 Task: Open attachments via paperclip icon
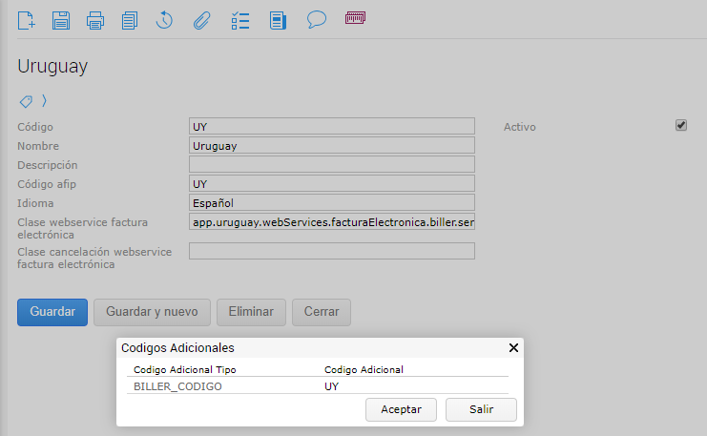point(201,21)
